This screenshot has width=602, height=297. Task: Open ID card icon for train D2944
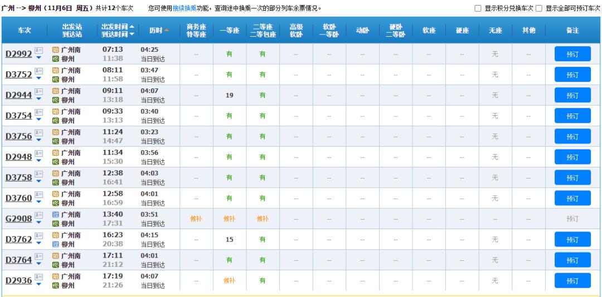(39, 92)
